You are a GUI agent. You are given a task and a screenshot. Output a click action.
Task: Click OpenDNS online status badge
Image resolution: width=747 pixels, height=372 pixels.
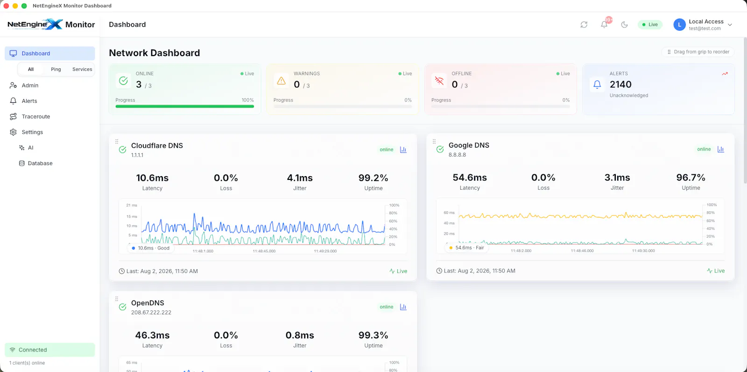[387, 307]
